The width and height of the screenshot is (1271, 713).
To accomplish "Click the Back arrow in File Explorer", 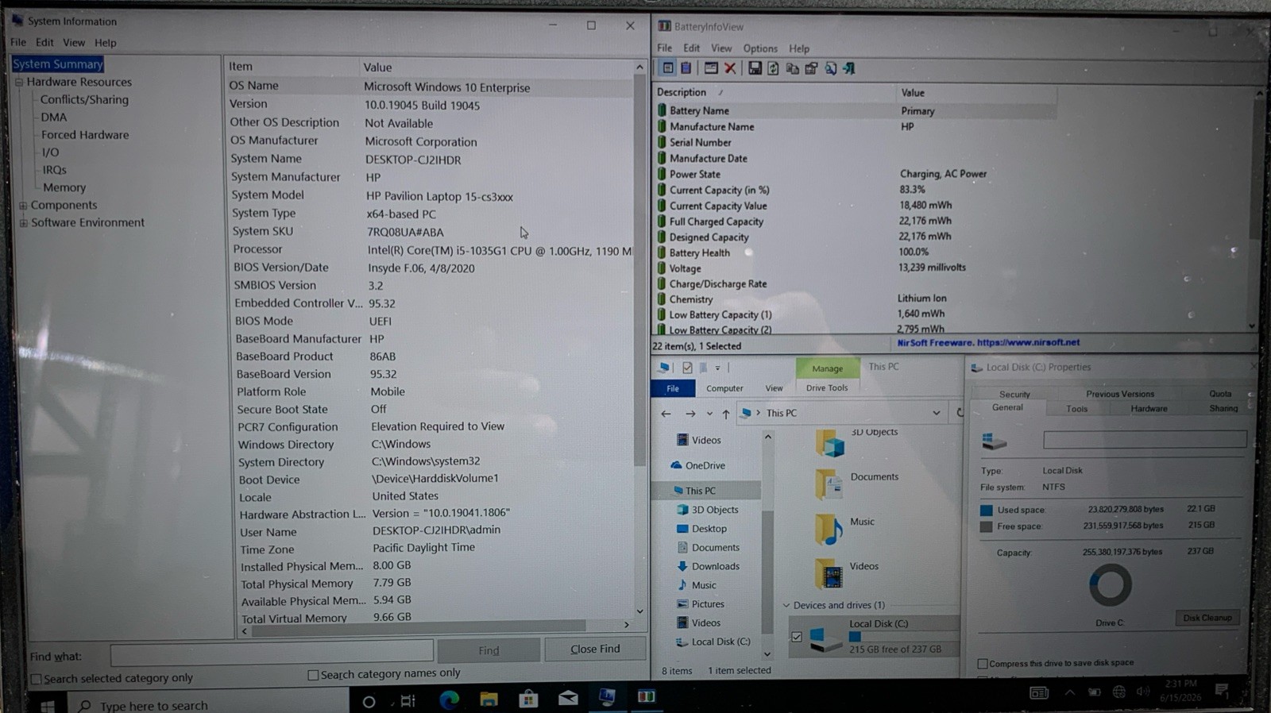I will point(666,414).
